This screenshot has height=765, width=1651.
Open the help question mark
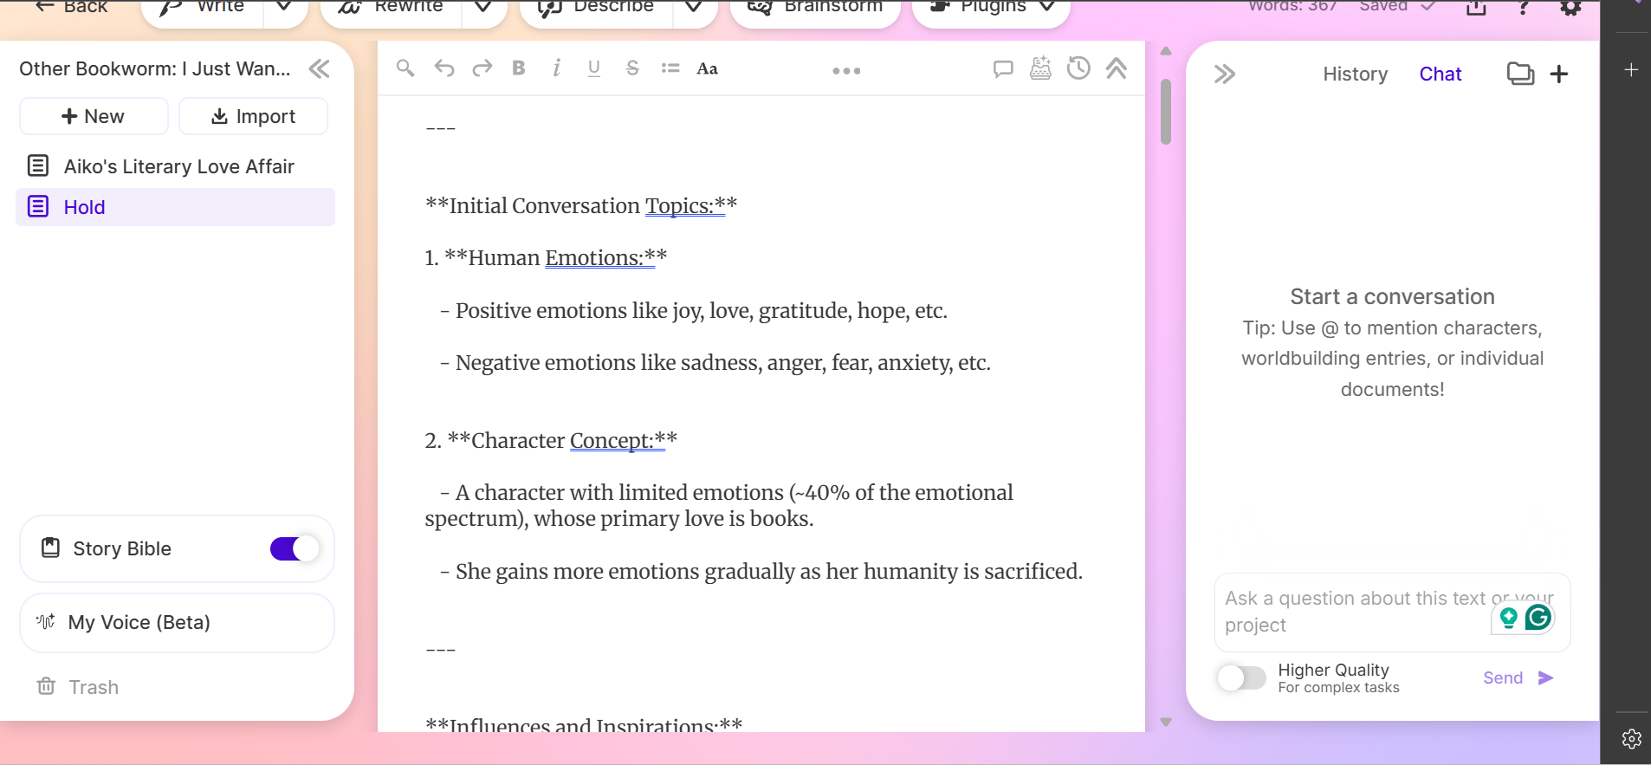[1524, 7]
